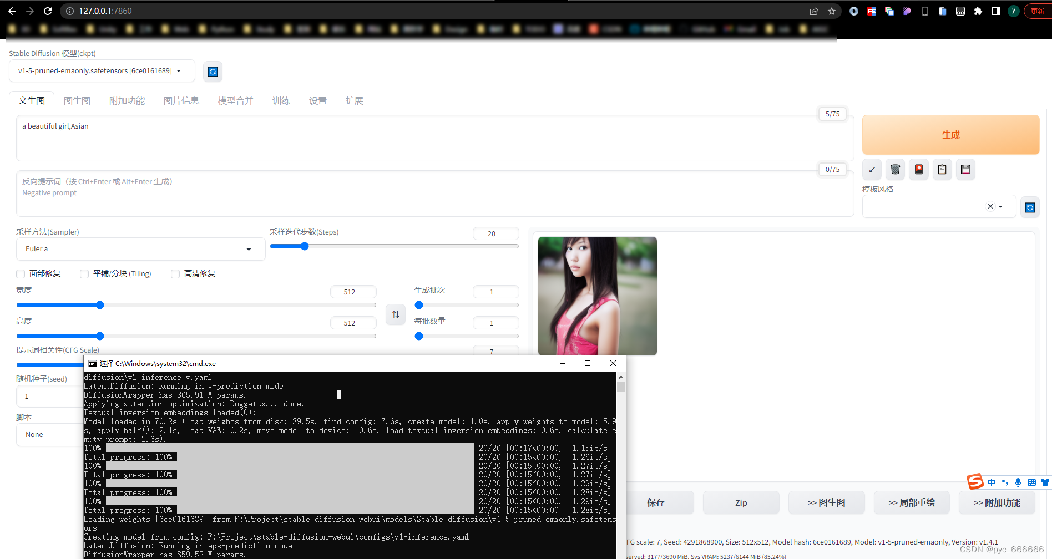Open the 设置 settings tab
Screen dimensions: 1052x559
[x=318, y=100]
